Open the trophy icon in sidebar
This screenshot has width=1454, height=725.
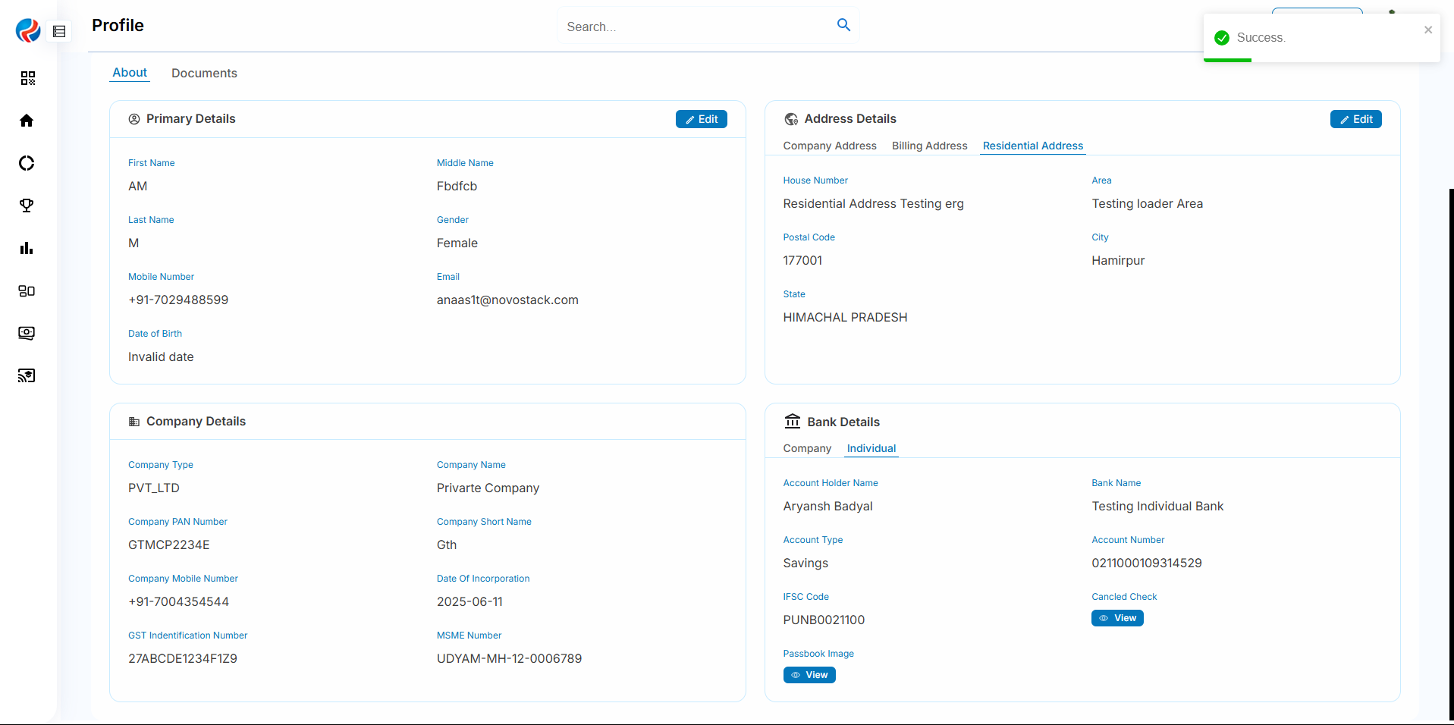pyautogui.click(x=27, y=206)
